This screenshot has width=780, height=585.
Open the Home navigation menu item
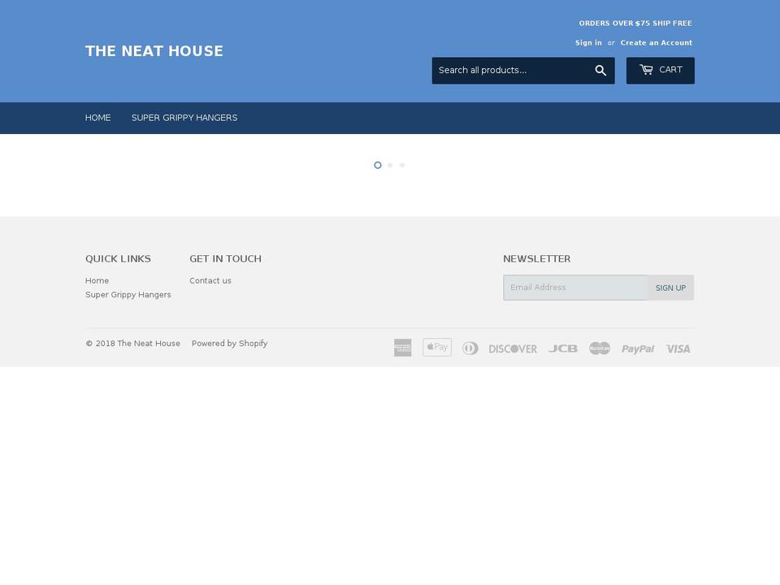(x=98, y=118)
